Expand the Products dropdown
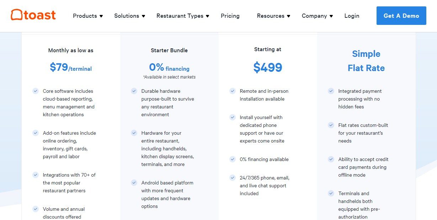 [87, 16]
